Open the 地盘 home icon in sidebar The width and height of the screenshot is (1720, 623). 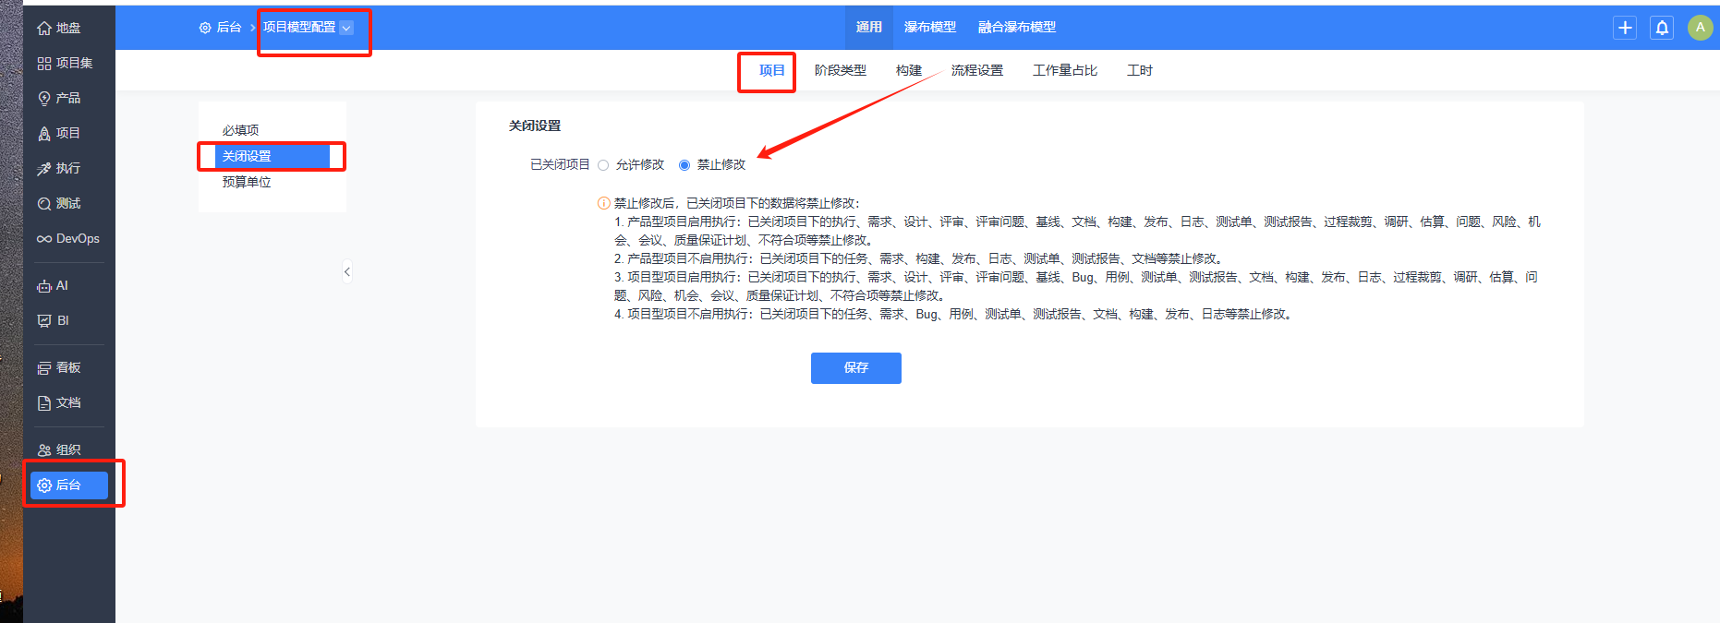59,28
